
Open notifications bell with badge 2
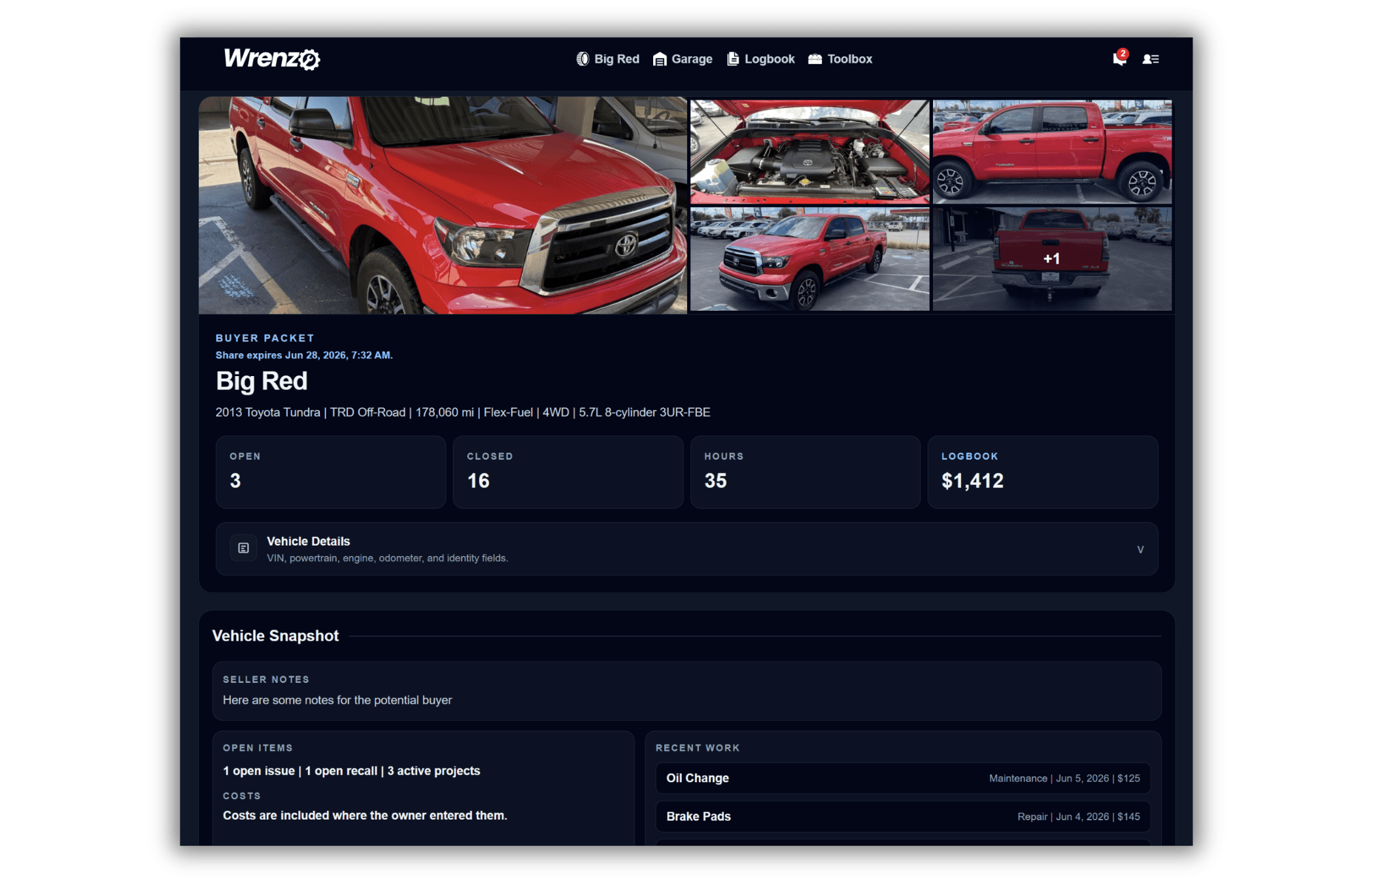pyautogui.click(x=1120, y=58)
